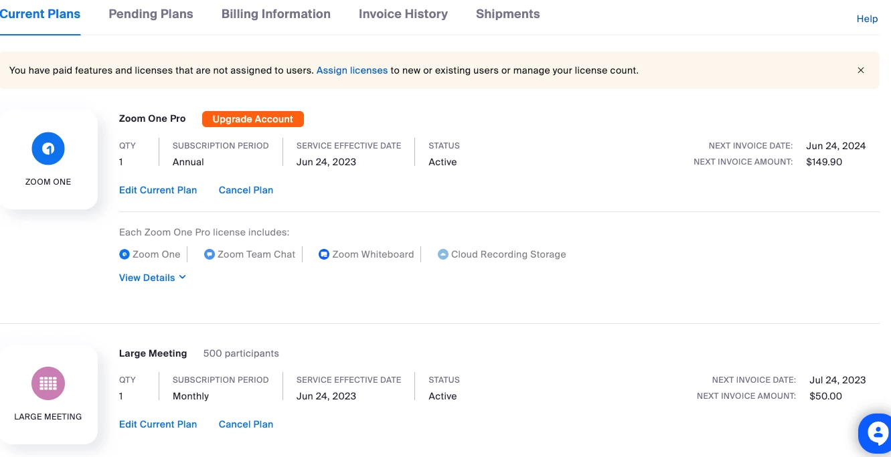Click the Zoom One plan icon
The image size is (891, 457).
tap(48, 149)
